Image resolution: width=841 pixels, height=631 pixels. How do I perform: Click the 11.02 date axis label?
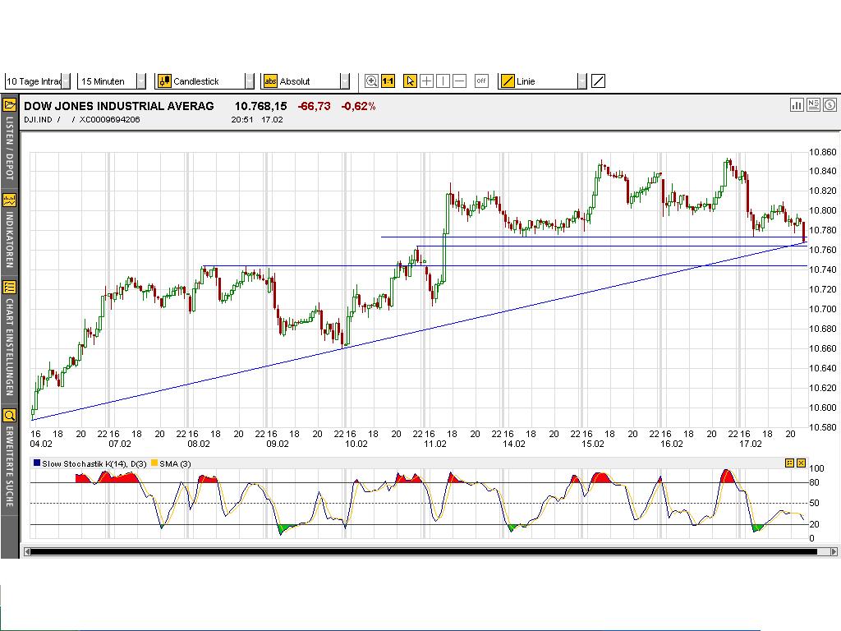[x=435, y=444]
